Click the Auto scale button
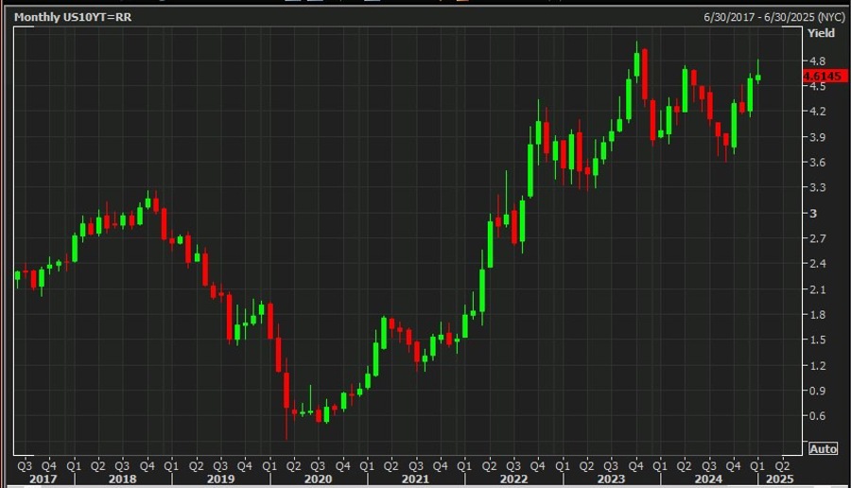Image resolution: width=851 pixels, height=488 pixels. (824, 449)
